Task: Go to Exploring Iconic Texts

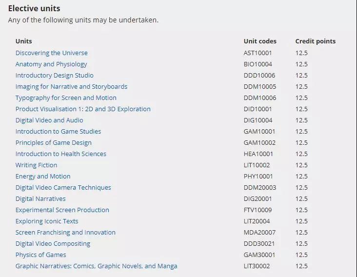Action: (47, 221)
